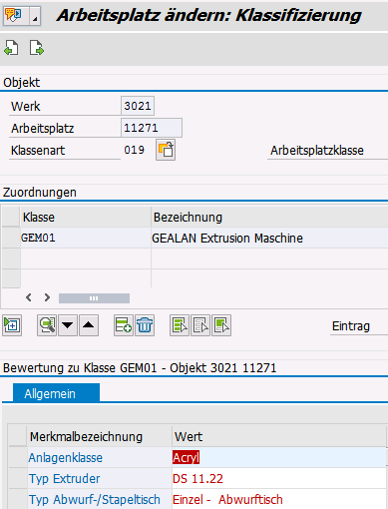The image size is (388, 509).
Task: Select the Bezeichnung column header
Action: [x=269, y=218]
